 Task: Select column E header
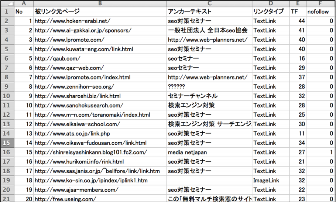point(298,3)
